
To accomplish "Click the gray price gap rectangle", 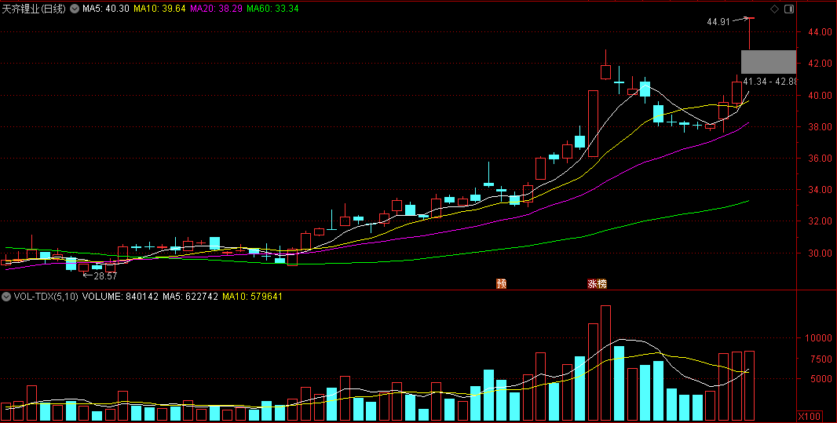I will pyautogui.click(x=769, y=62).
